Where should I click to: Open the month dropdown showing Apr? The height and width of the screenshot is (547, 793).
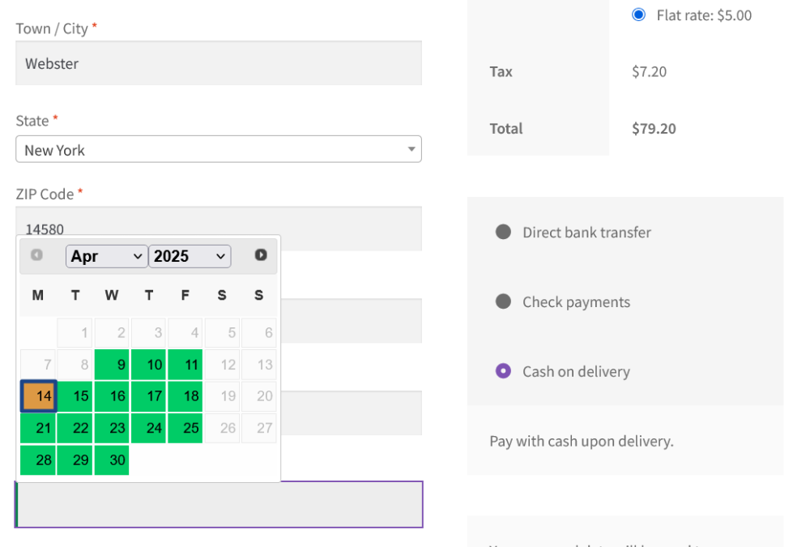tap(107, 256)
